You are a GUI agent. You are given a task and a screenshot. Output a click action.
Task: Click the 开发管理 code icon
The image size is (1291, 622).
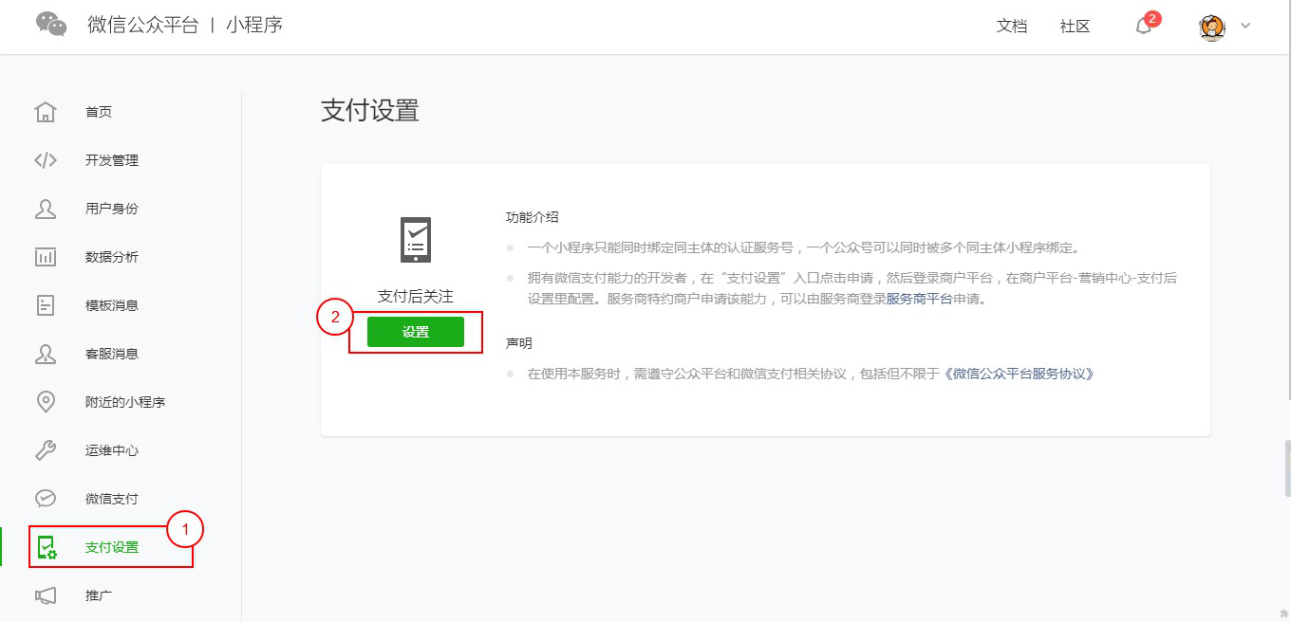(46, 160)
